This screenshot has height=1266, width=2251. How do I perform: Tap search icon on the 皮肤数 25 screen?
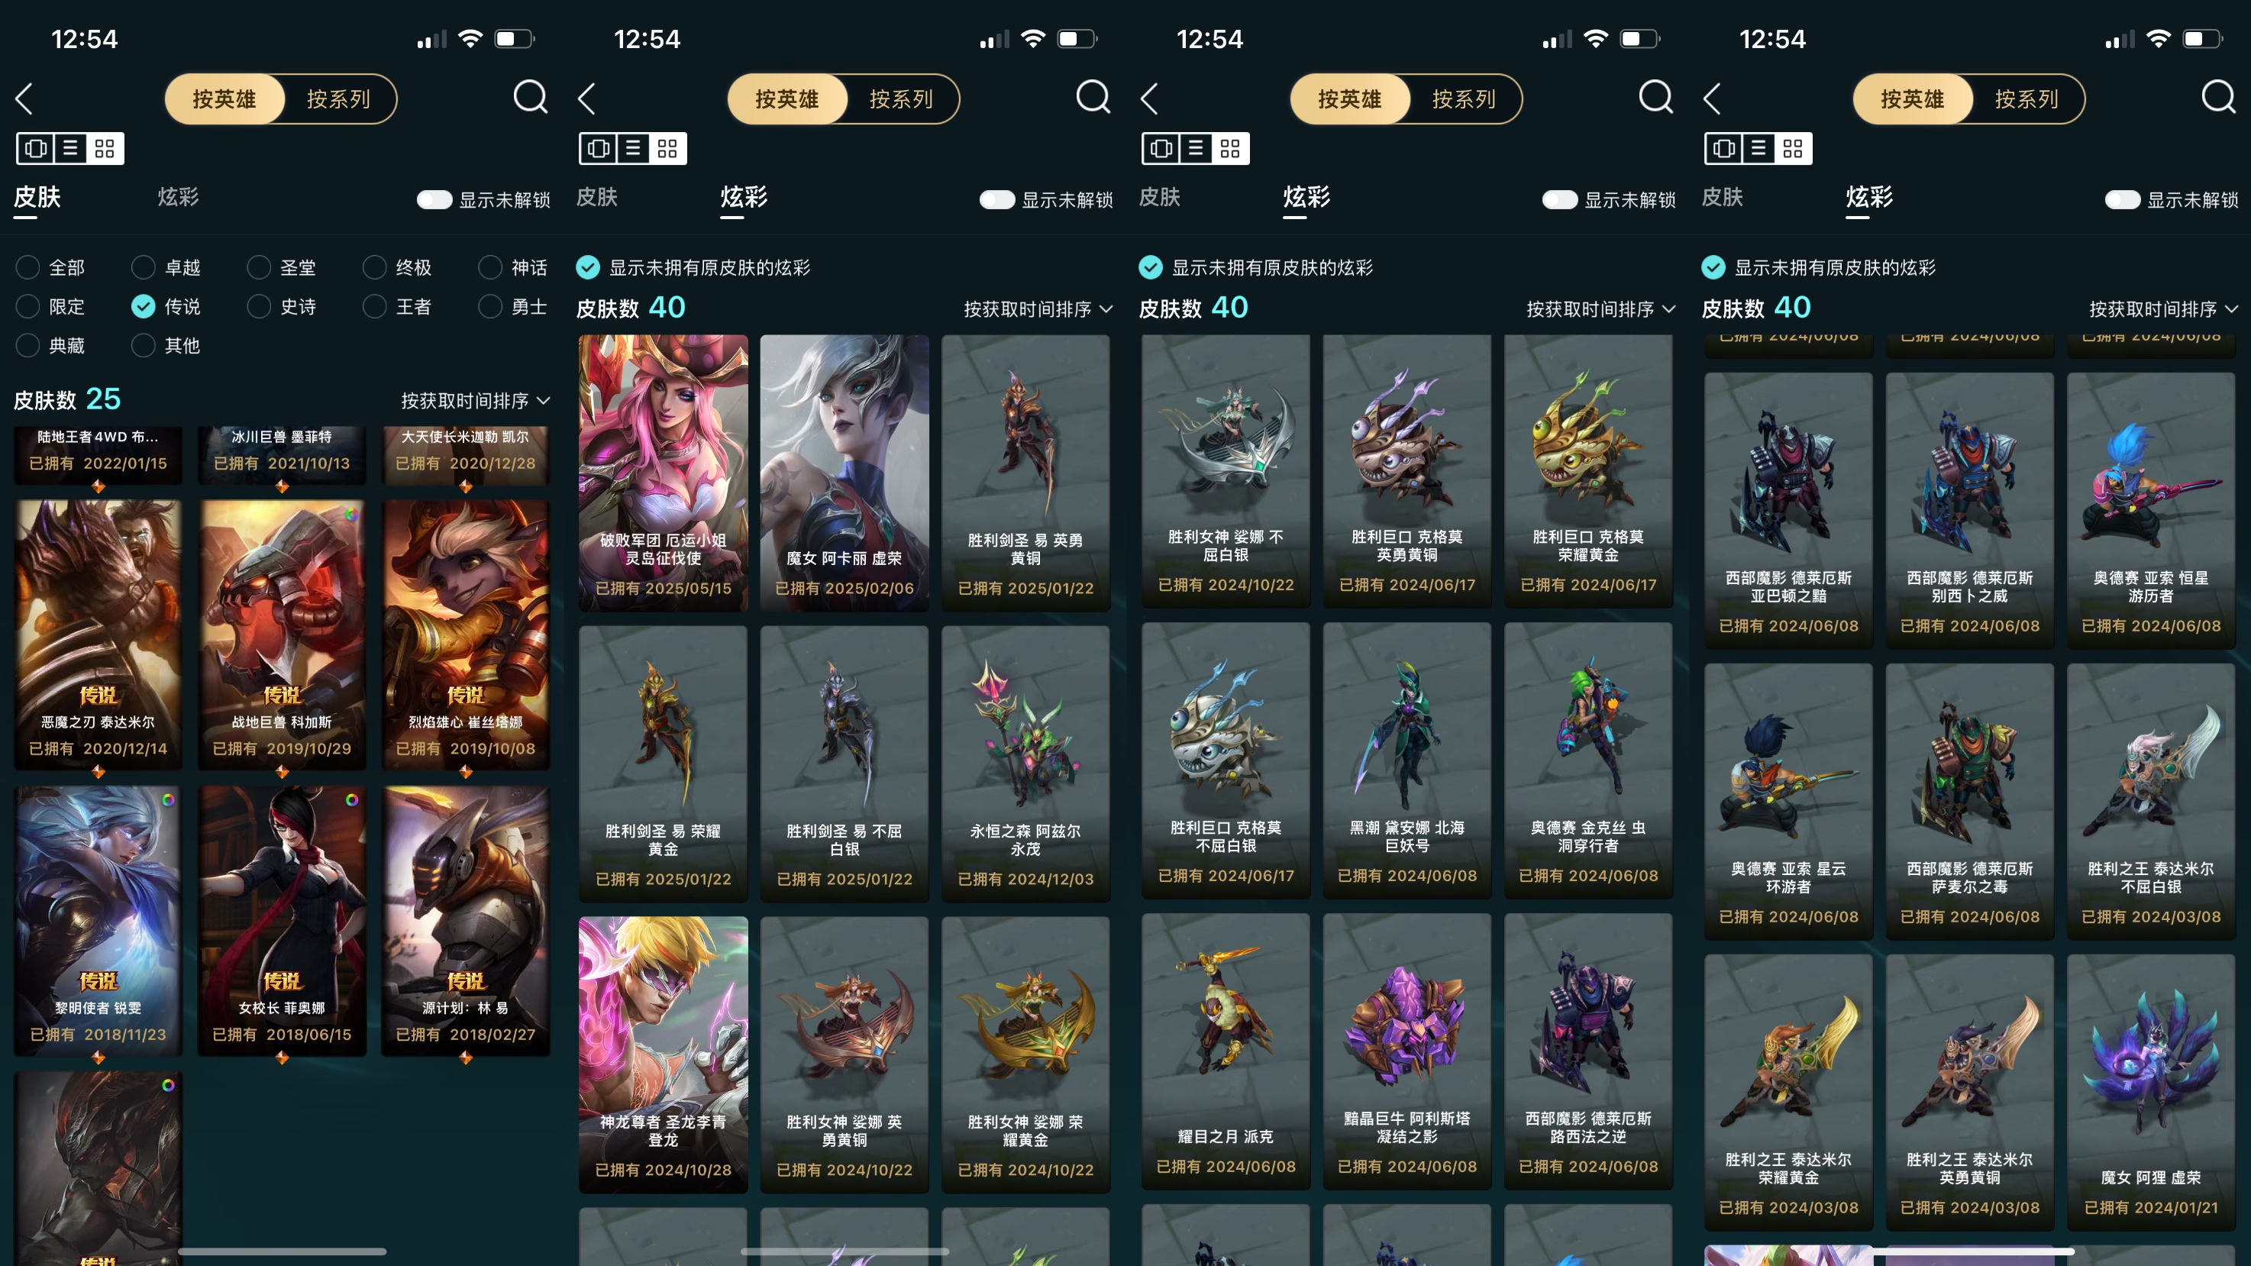tap(531, 98)
